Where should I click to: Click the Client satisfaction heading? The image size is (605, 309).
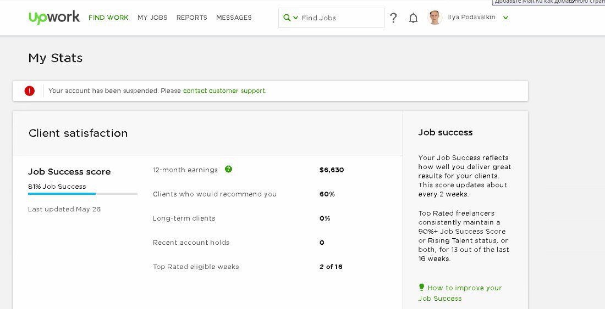click(x=78, y=133)
